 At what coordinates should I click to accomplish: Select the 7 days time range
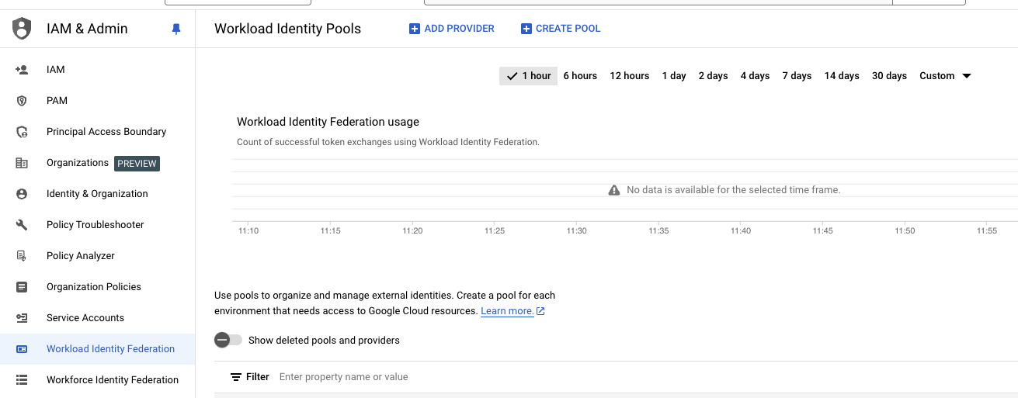tap(797, 76)
